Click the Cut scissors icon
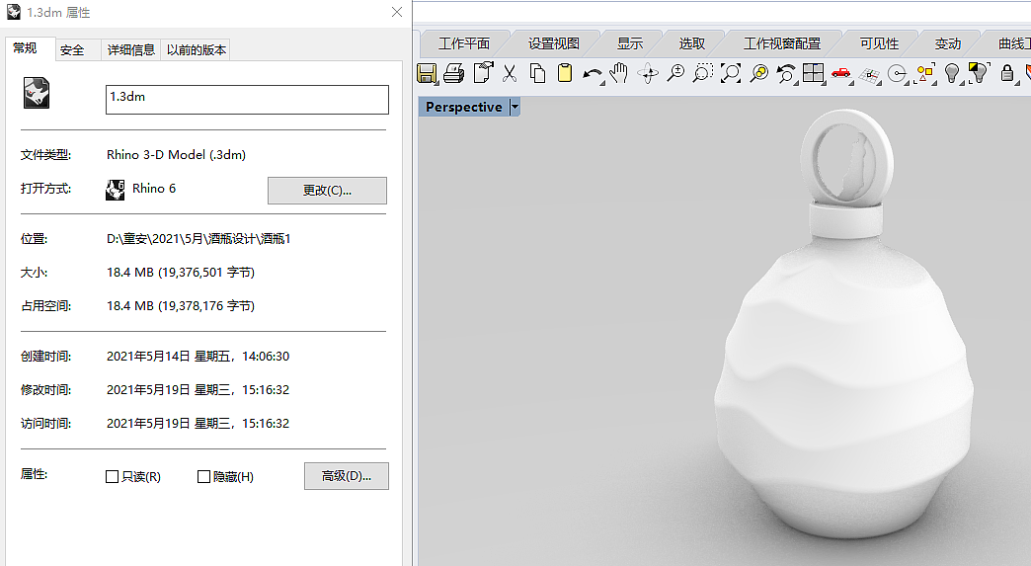The width and height of the screenshot is (1031, 566). pos(510,73)
